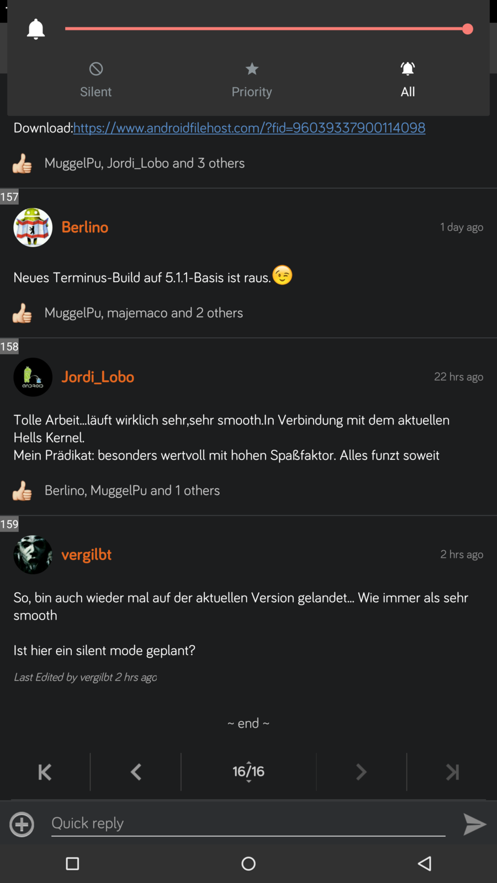Go to next page of thread
497x883 pixels.
361,772
